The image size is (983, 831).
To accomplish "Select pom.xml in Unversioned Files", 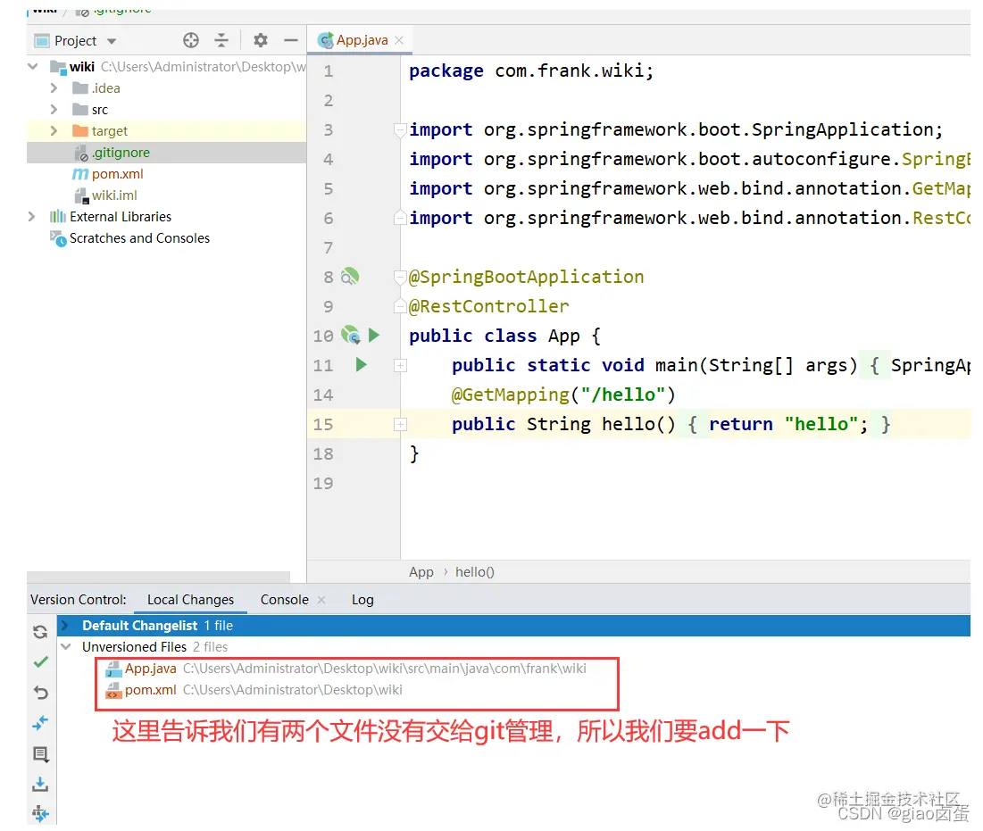I will click(x=151, y=690).
